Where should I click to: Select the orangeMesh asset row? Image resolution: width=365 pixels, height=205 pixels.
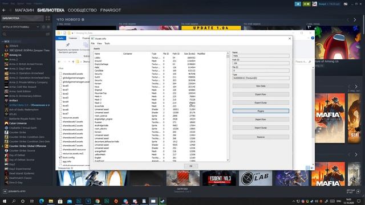click(x=160, y=151)
